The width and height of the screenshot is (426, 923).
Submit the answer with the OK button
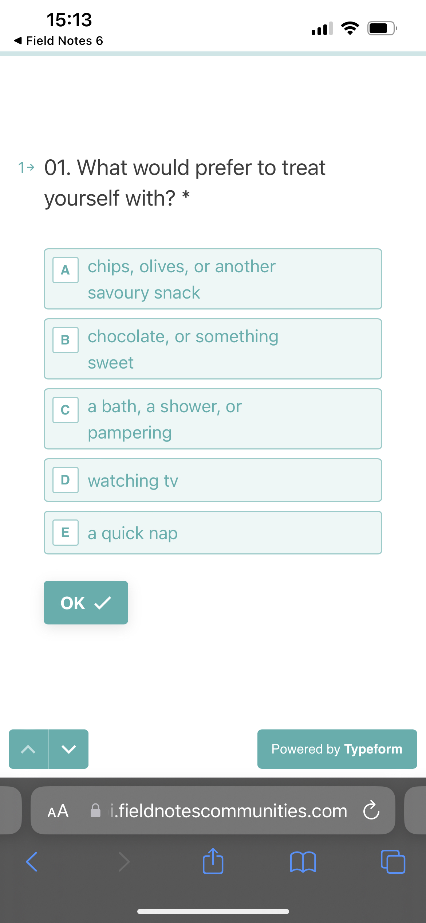click(x=85, y=603)
